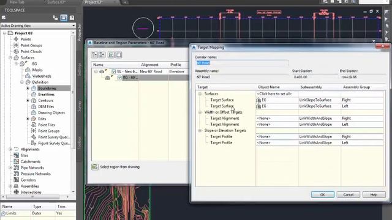
Task: Click the Watersheds icon under EG surface
Action: tap(28, 76)
